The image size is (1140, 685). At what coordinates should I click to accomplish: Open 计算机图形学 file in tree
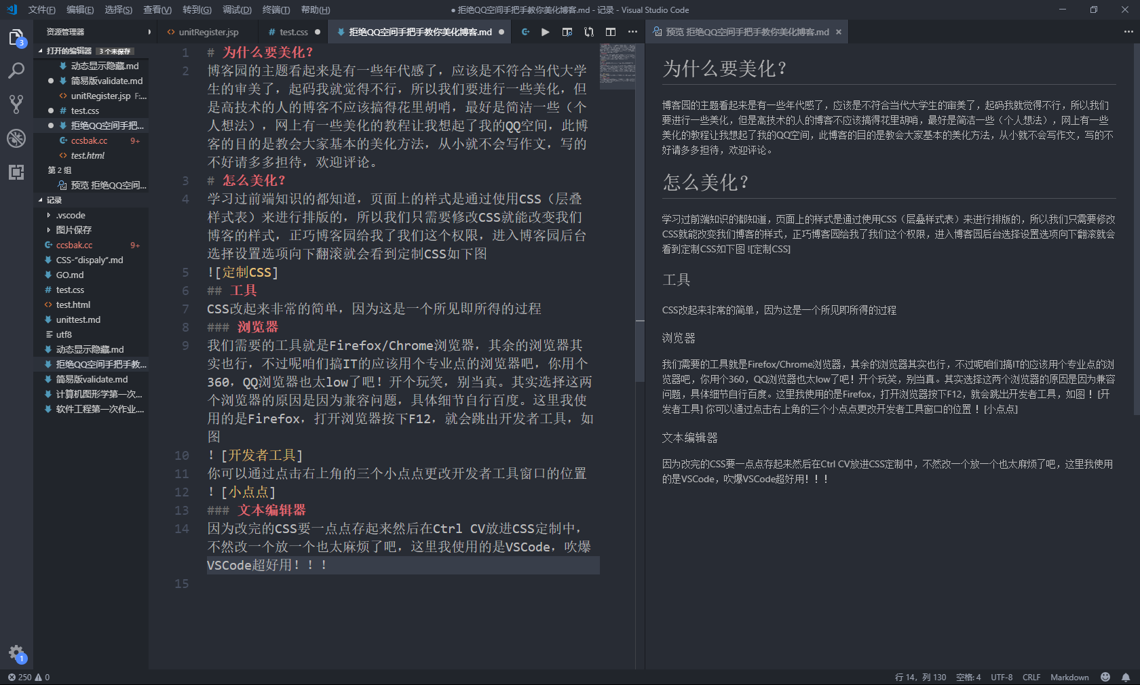[91, 394]
